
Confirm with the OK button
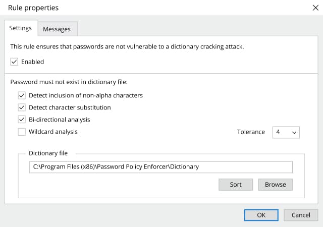(x=261, y=215)
